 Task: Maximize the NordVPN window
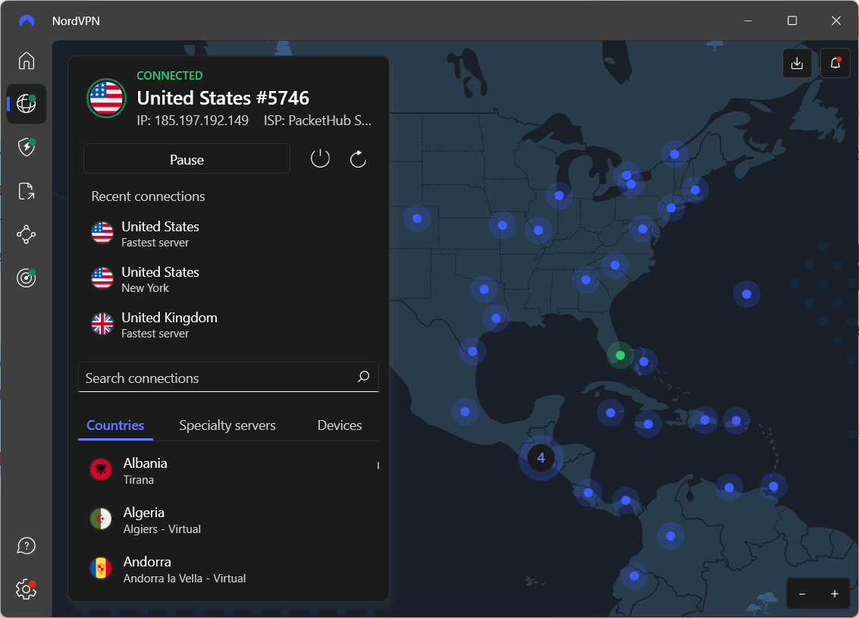tap(792, 20)
